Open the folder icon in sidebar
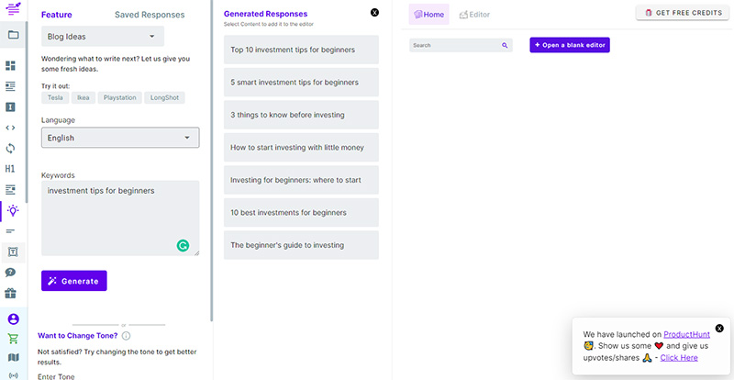 (13, 35)
